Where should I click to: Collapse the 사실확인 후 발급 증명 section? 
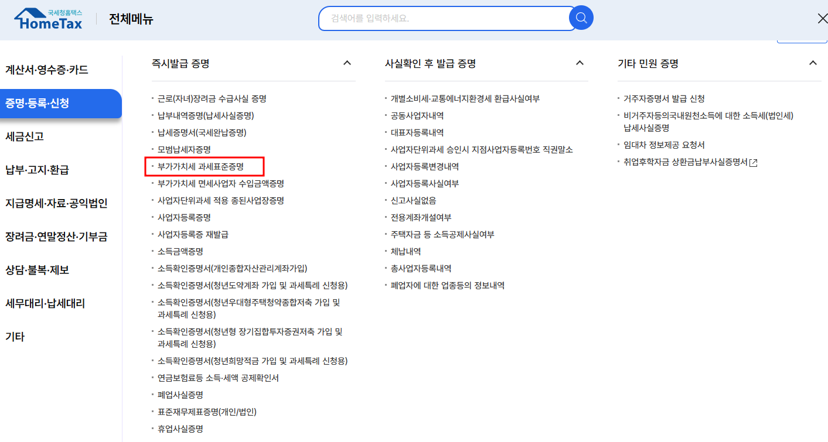click(580, 63)
